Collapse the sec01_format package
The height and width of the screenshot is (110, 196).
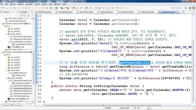click(x=7, y=34)
